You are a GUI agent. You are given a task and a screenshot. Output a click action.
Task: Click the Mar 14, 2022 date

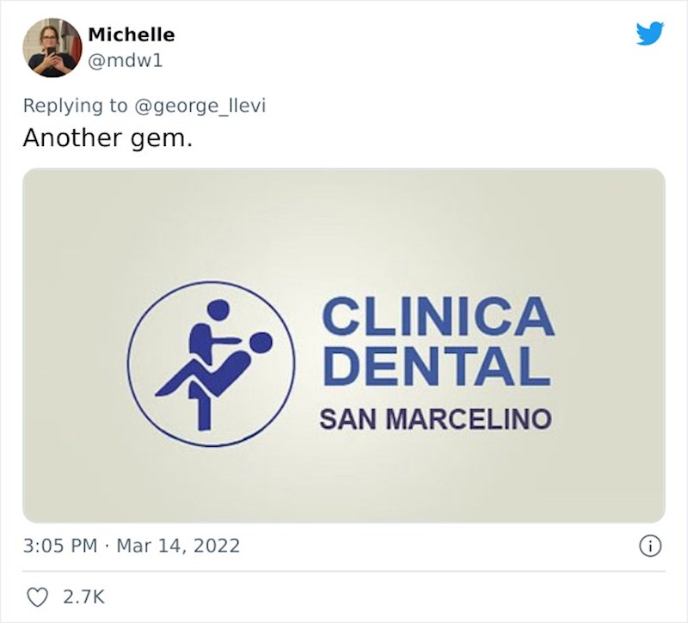[x=178, y=546]
